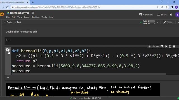Image resolution: width=179 pixels, height=100 pixels.
Task: Reload the browser page
Action: coord(8,7)
